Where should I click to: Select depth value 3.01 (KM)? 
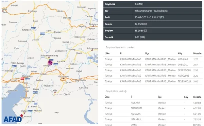coord(140,37)
